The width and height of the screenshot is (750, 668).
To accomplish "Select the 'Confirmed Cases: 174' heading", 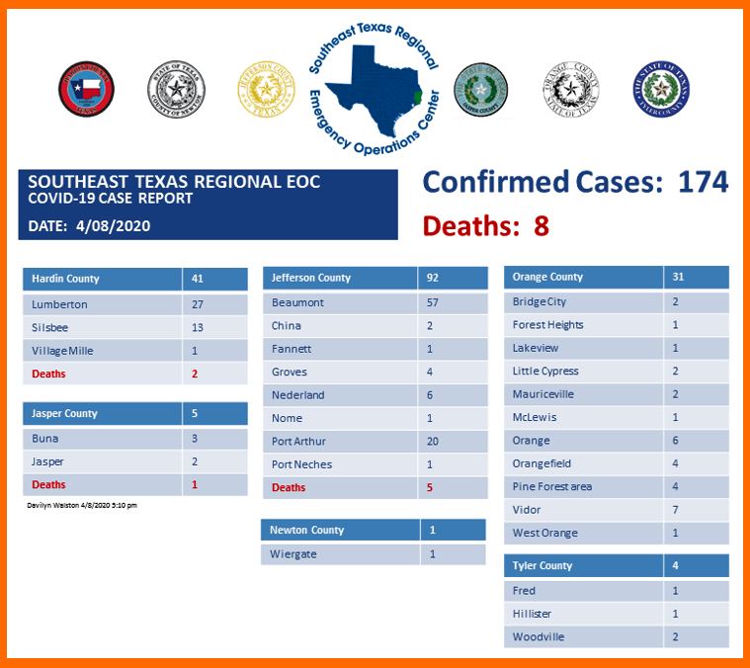I will click(x=575, y=182).
